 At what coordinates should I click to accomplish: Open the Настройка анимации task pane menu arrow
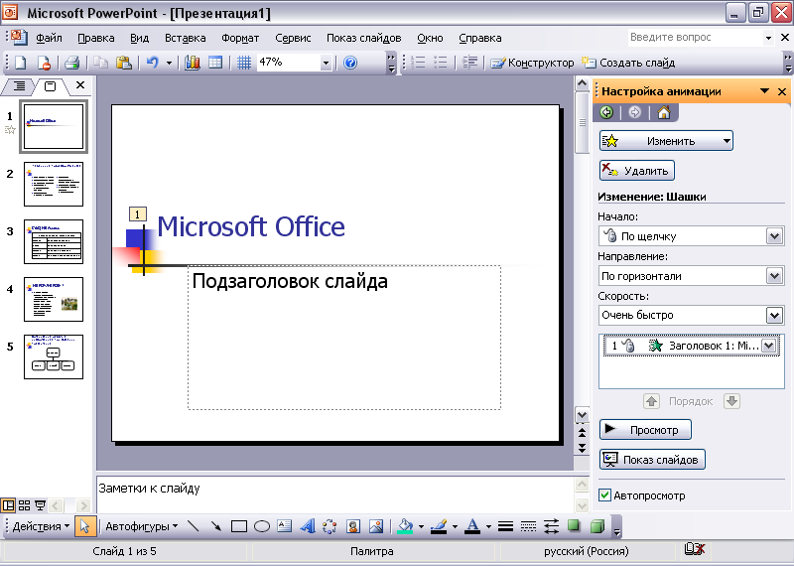coord(764,91)
